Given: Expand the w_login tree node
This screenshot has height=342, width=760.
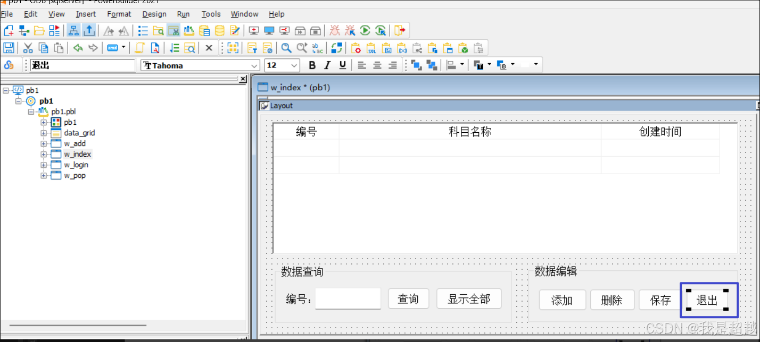Looking at the screenshot, I should [43, 165].
